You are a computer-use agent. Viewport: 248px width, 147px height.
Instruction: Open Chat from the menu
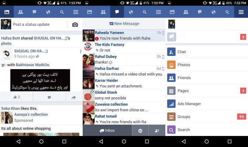pos(206,52)
